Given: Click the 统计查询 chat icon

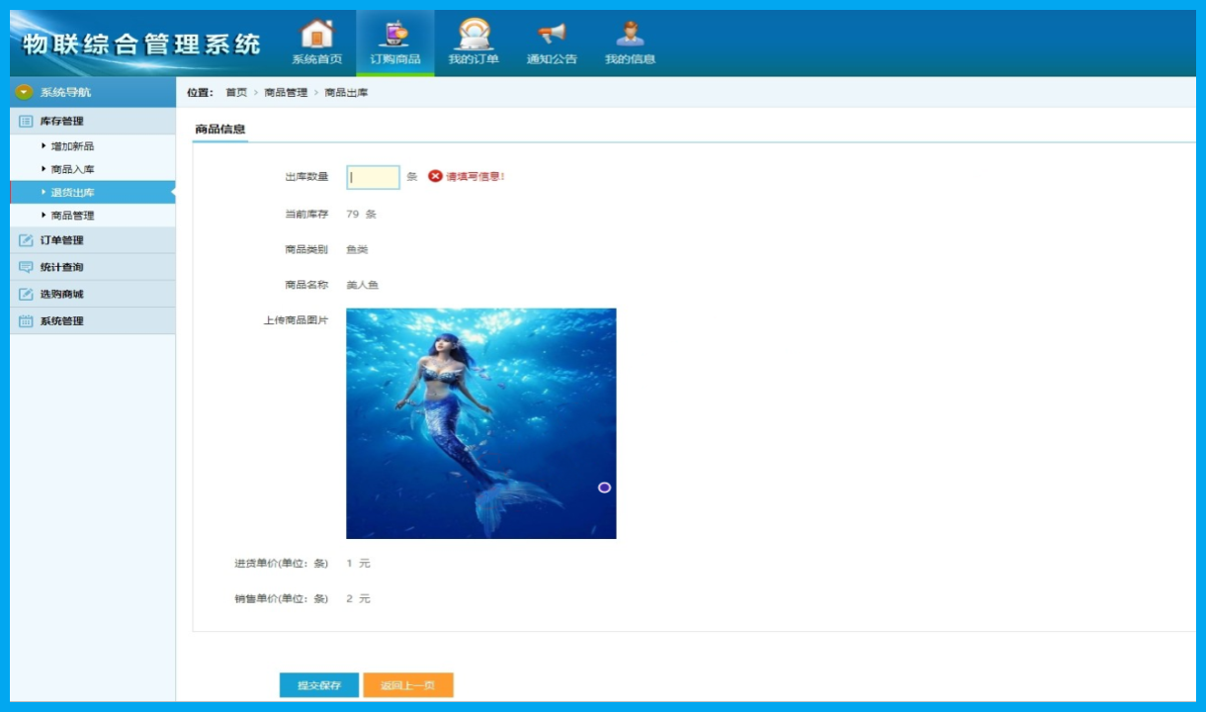Looking at the screenshot, I should pyautogui.click(x=27, y=267).
